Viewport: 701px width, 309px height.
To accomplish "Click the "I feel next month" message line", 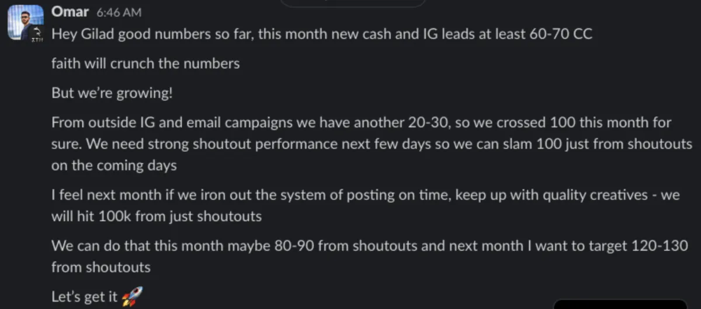I will (x=365, y=195).
